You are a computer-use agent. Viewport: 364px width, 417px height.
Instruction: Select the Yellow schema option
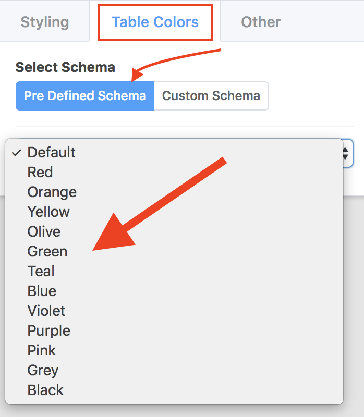point(48,212)
